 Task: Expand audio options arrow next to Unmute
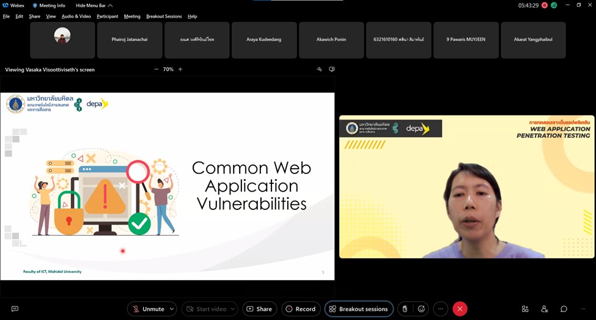pyautogui.click(x=171, y=309)
